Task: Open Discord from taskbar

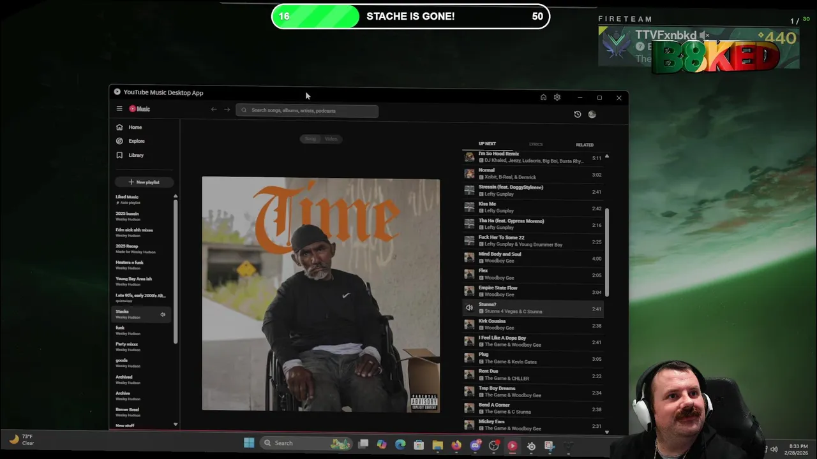Action: point(475,444)
